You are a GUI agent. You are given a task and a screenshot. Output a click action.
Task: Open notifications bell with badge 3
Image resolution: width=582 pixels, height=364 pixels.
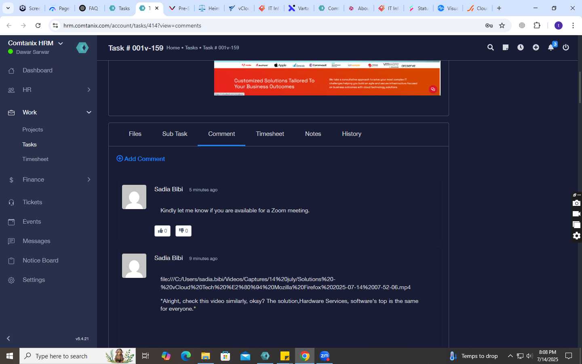[x=551, y=47]
